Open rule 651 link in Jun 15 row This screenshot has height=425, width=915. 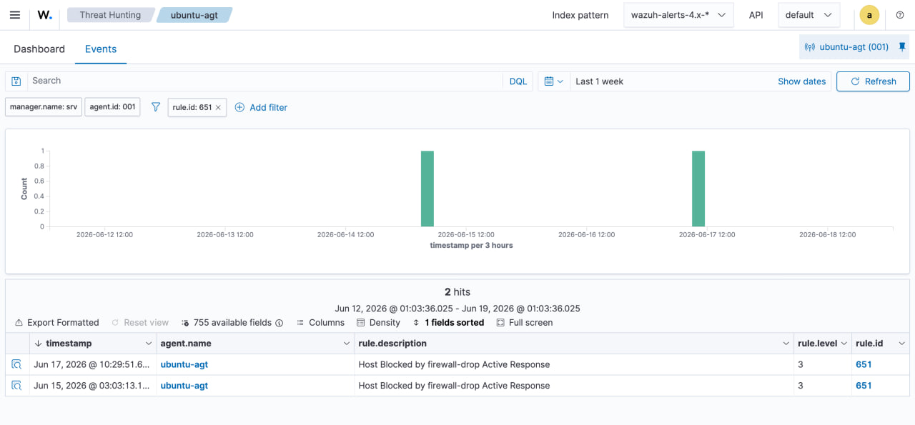coord(864,386)
